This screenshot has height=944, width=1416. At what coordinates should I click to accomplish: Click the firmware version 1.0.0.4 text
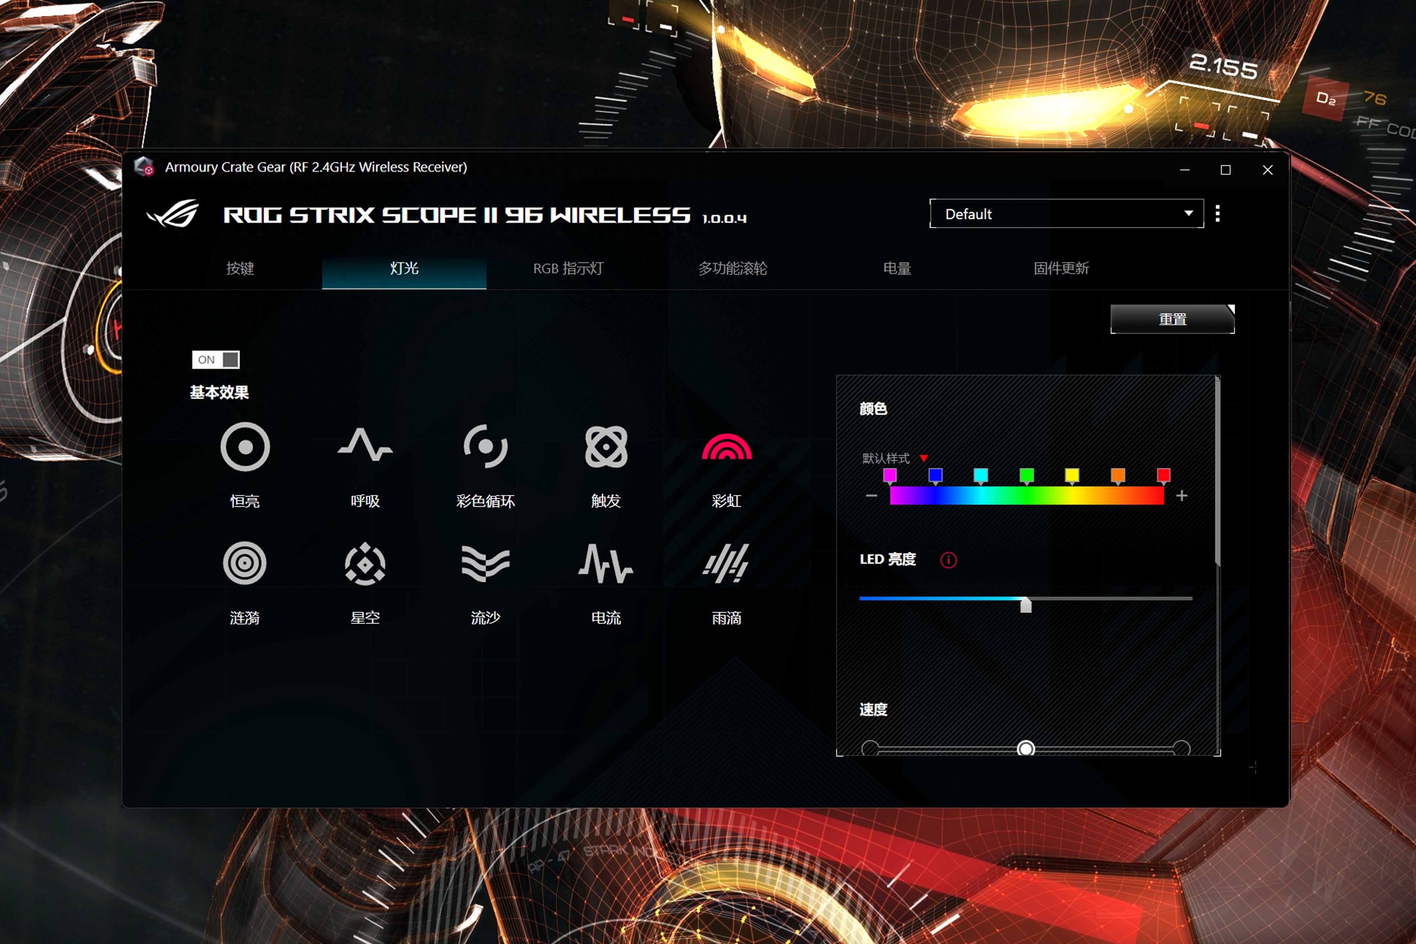click(x=724, y=218)
